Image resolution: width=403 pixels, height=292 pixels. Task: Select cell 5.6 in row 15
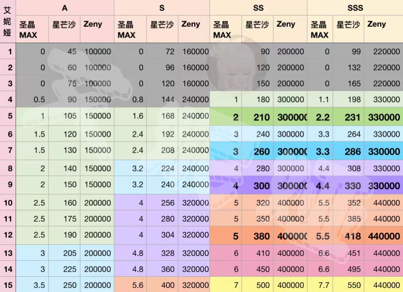point(130,285)
